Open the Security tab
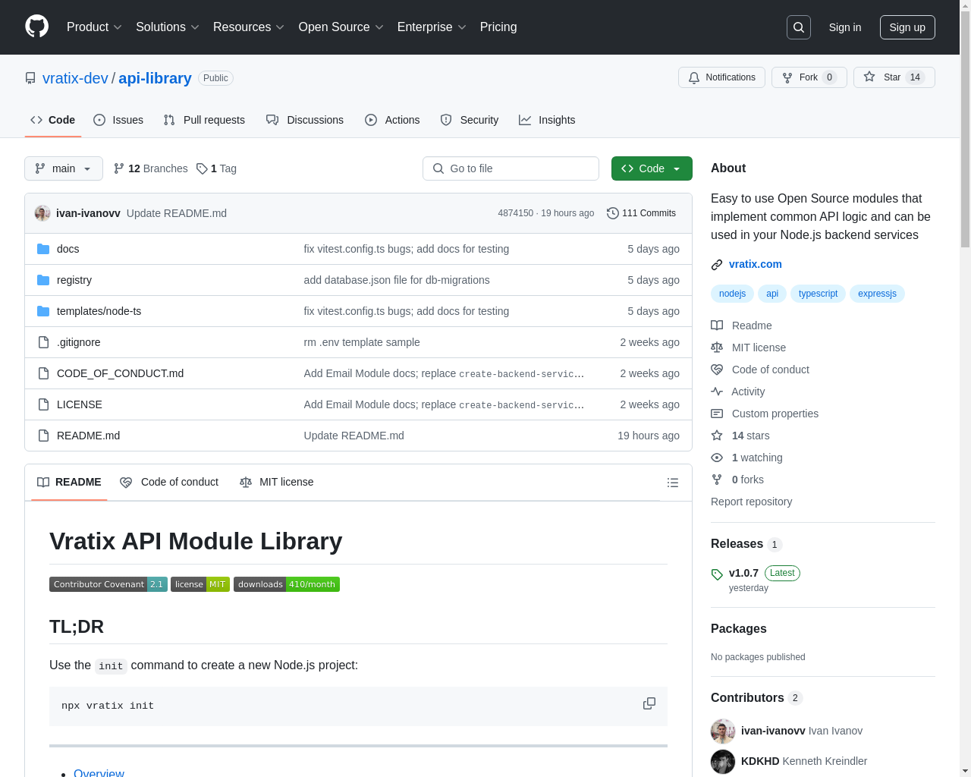The width and height of the screenshot is (971, 777). 470,120
